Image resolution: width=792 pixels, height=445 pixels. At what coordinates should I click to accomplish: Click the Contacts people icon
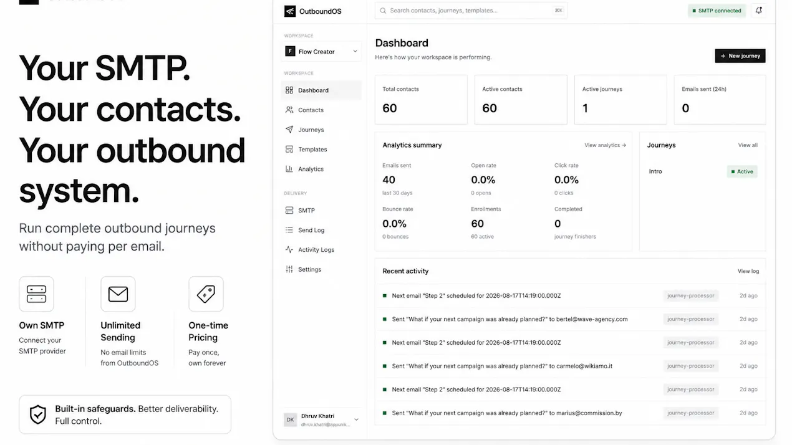289,110
